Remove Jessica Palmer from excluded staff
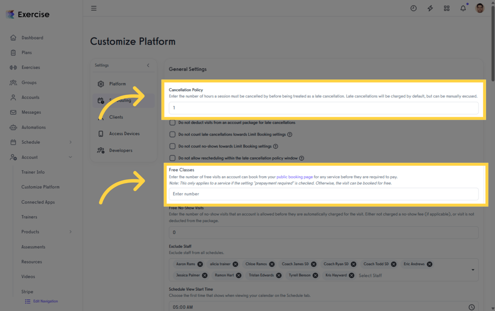 click(x=205, y=275)
